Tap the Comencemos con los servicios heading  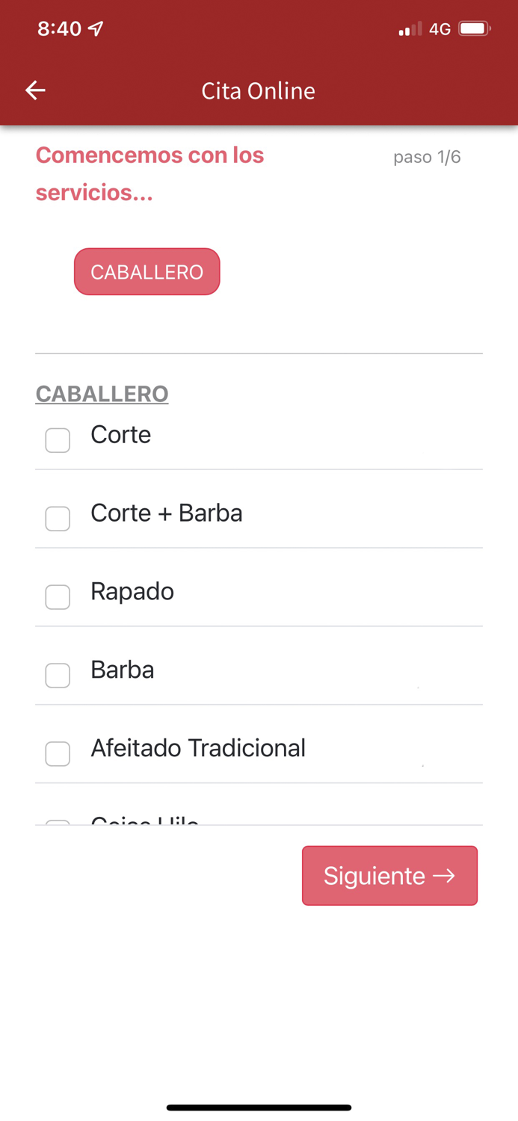click(149, 173)
